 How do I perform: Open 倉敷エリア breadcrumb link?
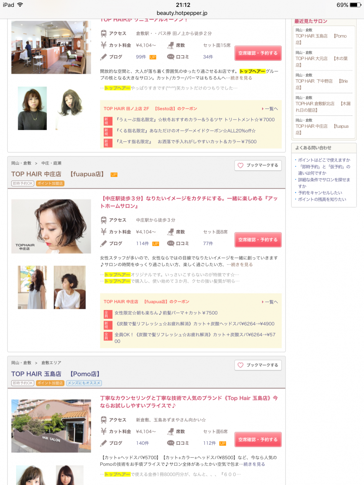pos(51,363)
